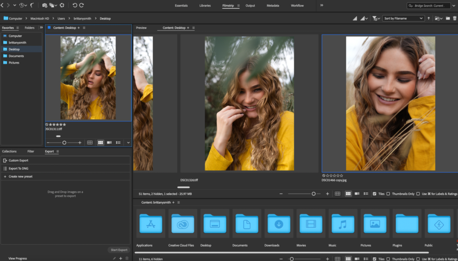Click the pencil edit preset icon in the Export panel
The height and width of the screenshot is (261, 458).
coord(114,258)
